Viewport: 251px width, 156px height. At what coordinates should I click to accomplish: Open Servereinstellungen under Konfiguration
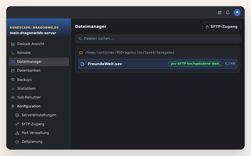tap(39, 115)
